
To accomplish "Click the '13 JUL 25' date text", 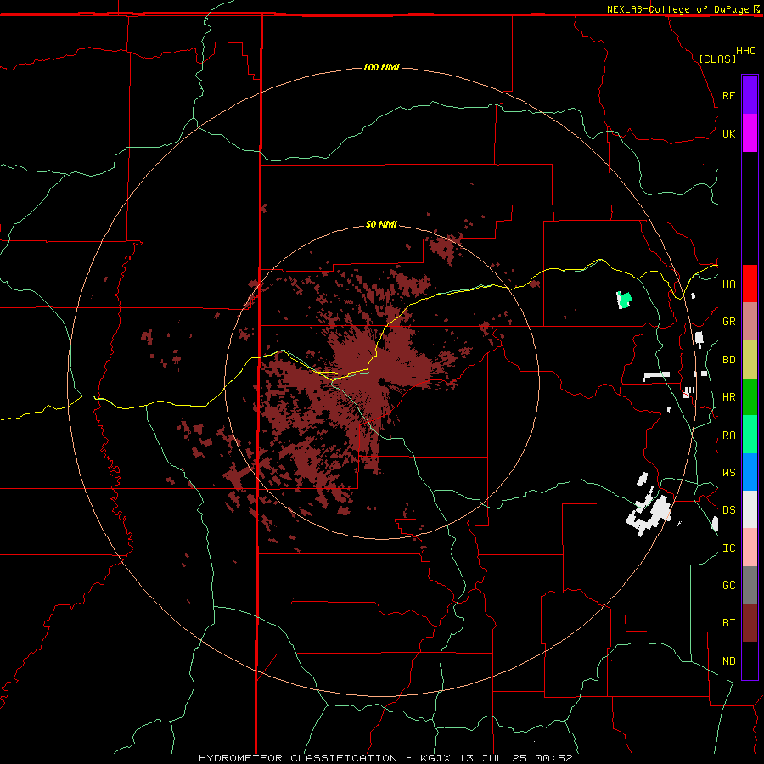I will click(494, 758).
